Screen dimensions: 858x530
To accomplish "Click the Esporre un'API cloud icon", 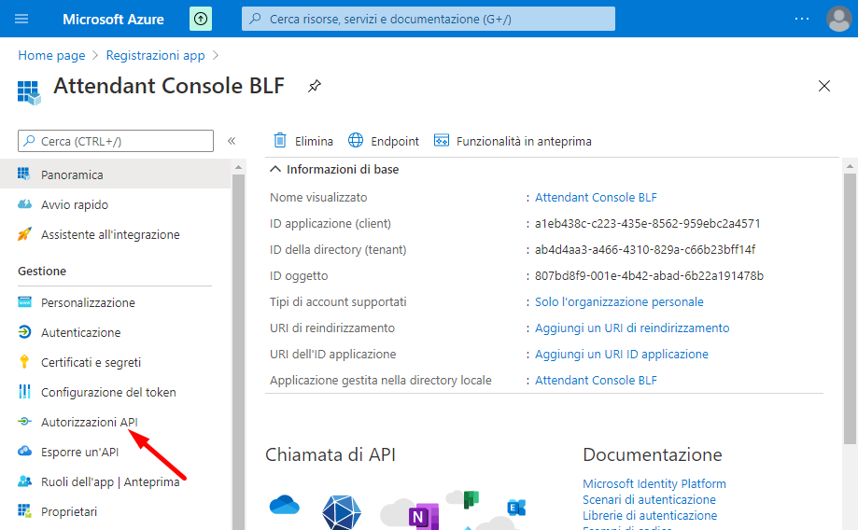I will point(24,451).
